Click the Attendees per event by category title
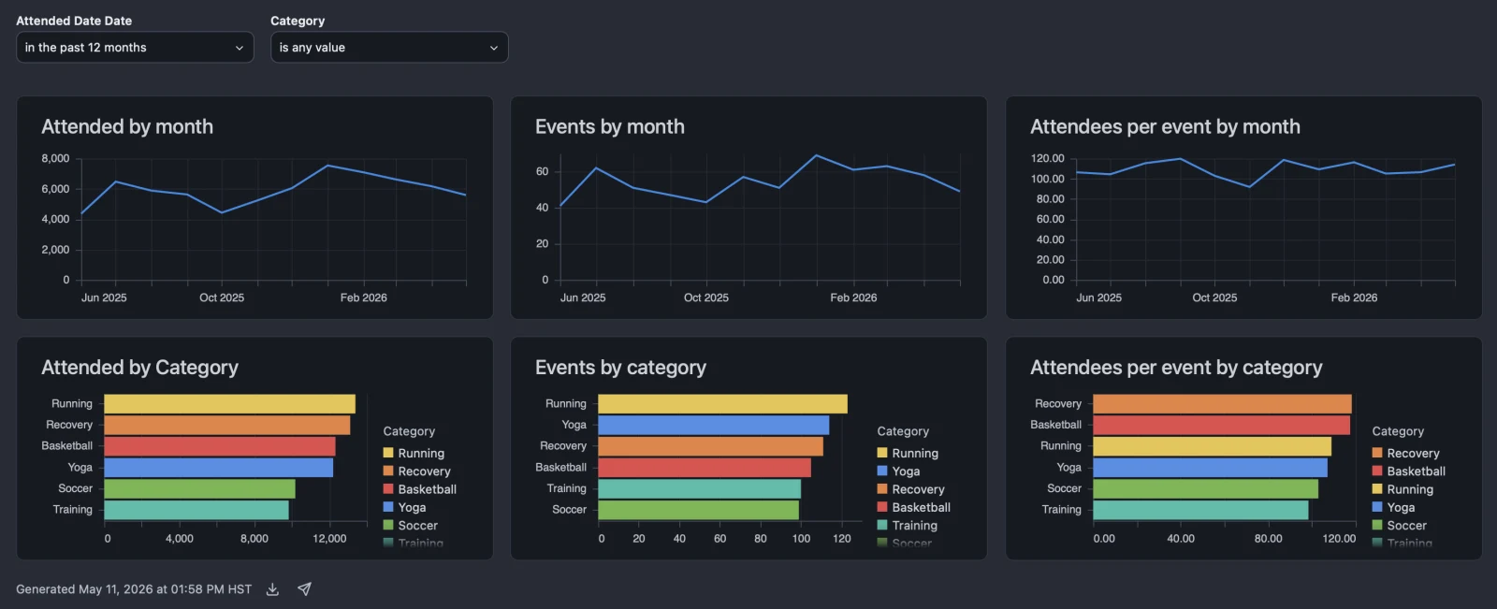Viewport: 1497px width, 609px height. [1176, 368]
